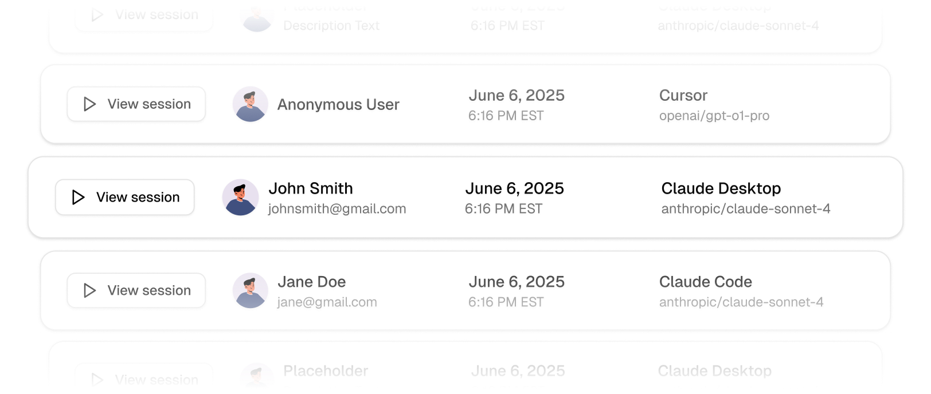The image size is (931, 394).
Task: Click openai/gpt-o1-pro model text
Action: pos(714,116)
